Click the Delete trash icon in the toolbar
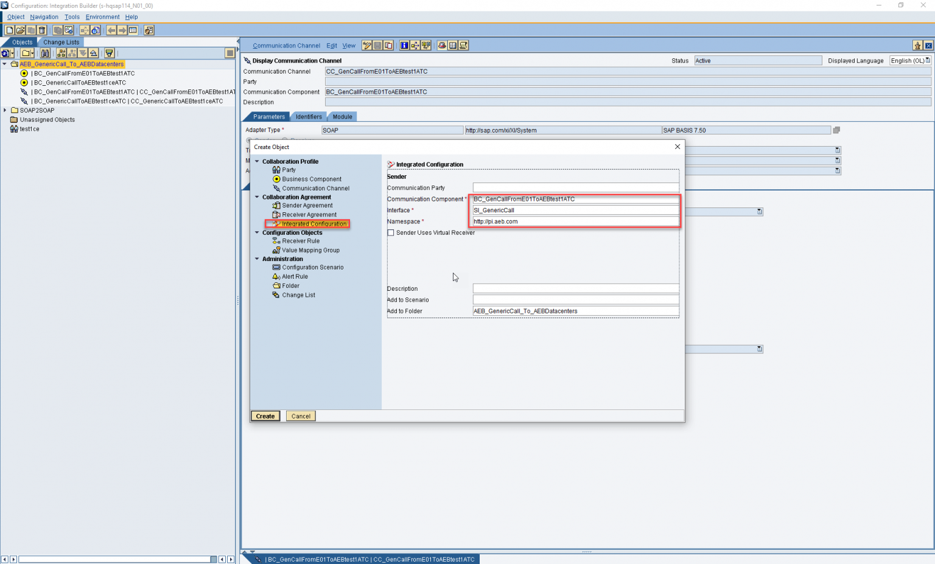The height and width of the screenshot is (564, 935). [41, 30]
